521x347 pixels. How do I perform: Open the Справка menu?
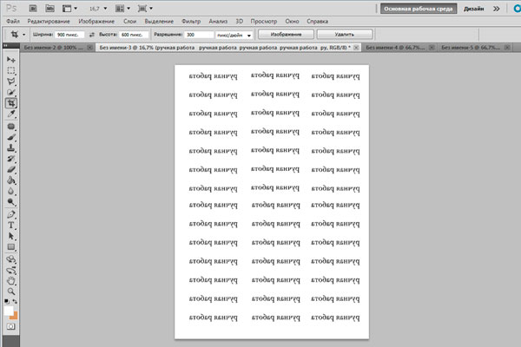tap(317, 21)
